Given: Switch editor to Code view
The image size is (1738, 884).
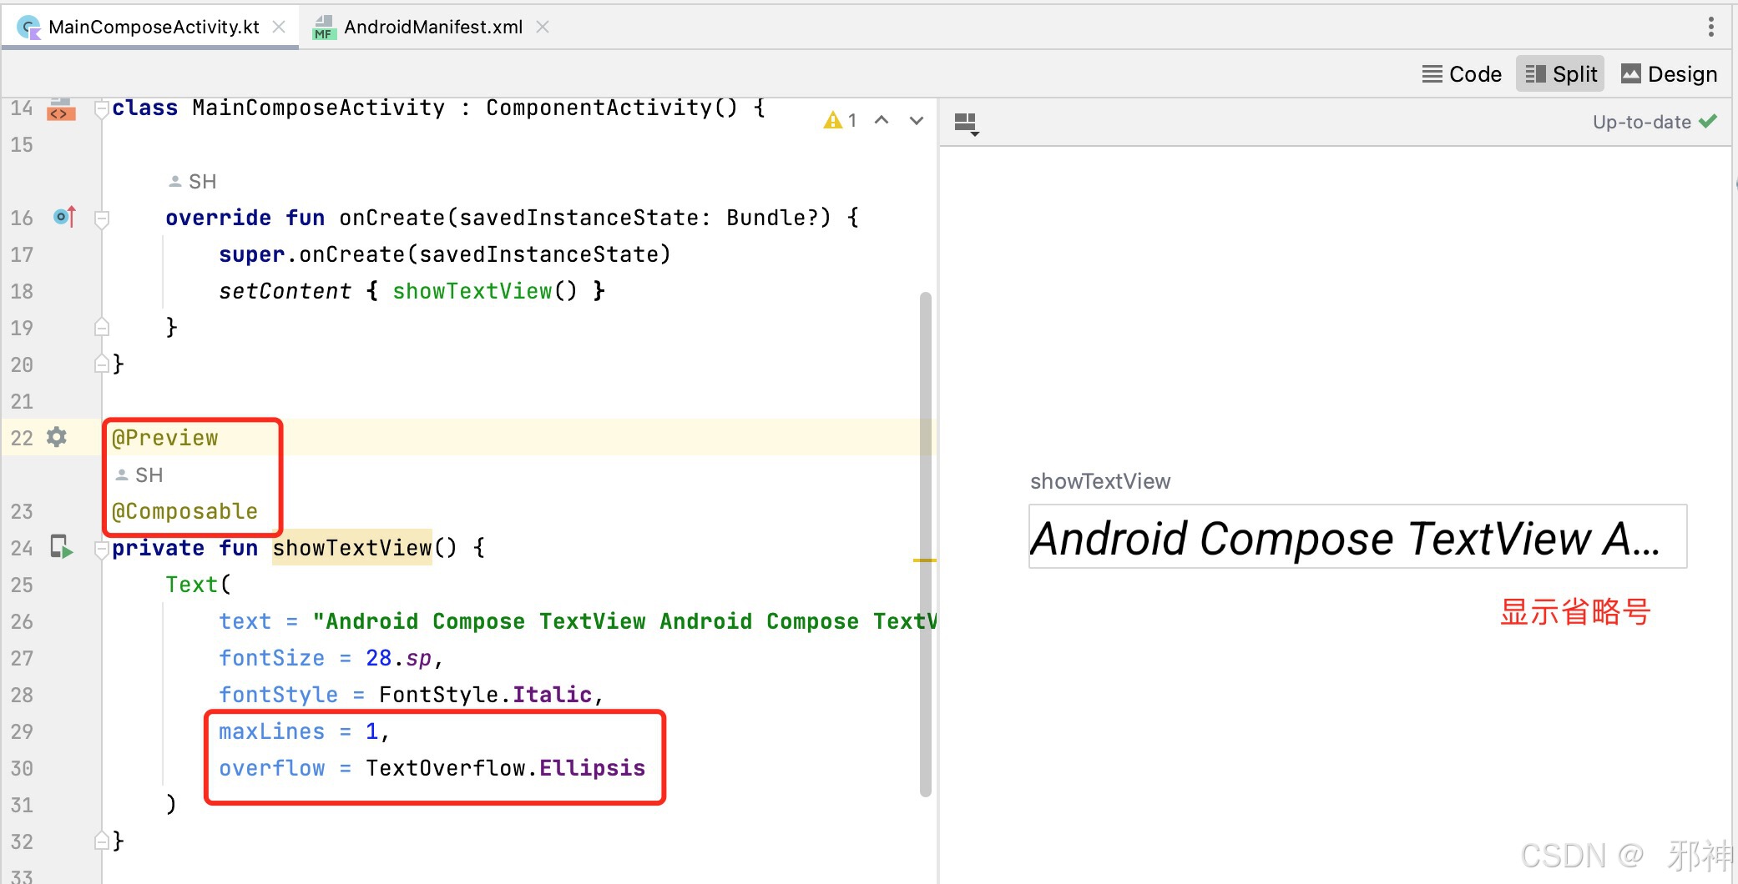Looking at the screenshot, I should coord(1462,74).
